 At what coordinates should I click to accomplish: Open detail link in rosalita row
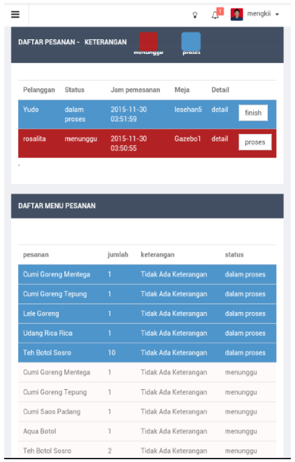(220, 139)
